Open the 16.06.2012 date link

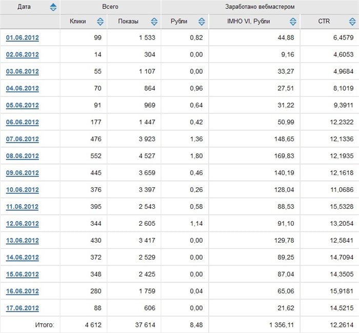click(23, 291)
